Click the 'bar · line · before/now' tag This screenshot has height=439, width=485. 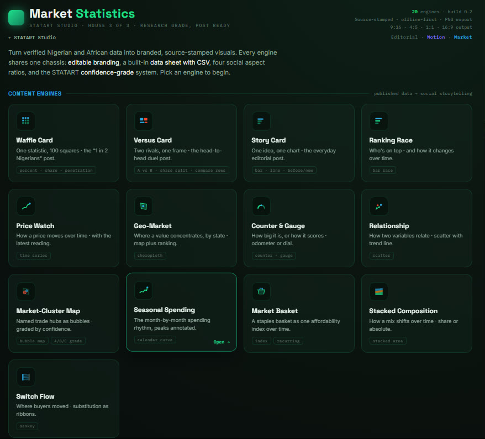coord(283,170)
